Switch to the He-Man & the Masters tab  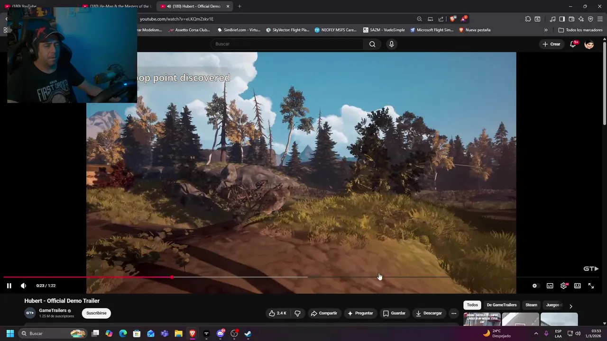(x=116, y=6)
